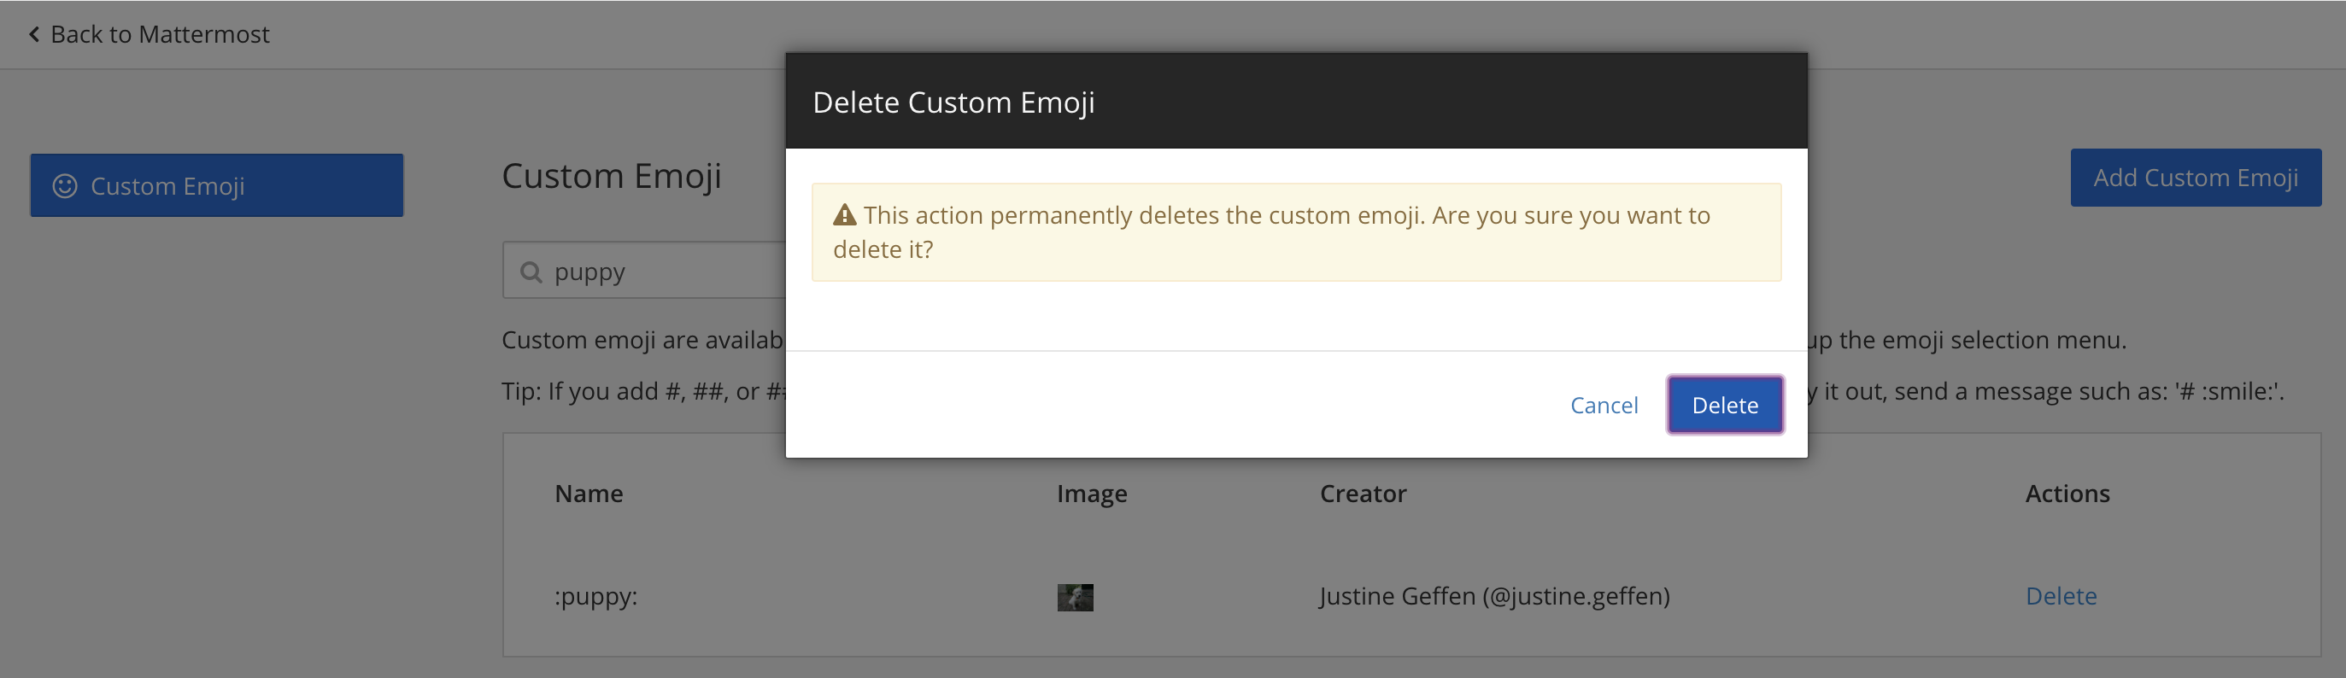Viewport: 2346px width, 678px height.
Task: Click the Image column header
Action: coord(1091,494)
